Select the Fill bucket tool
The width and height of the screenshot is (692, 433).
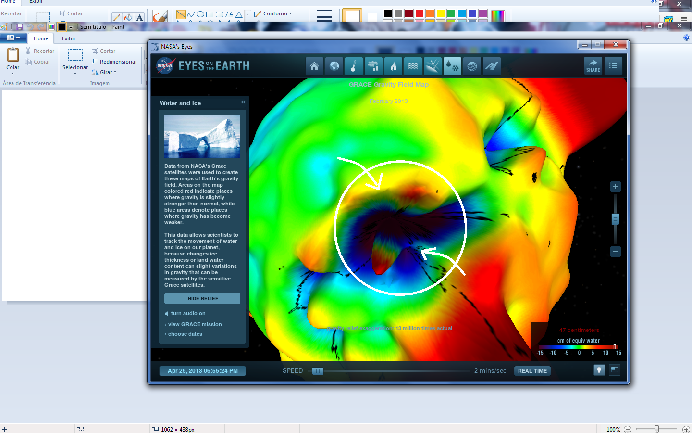[128, 17]
